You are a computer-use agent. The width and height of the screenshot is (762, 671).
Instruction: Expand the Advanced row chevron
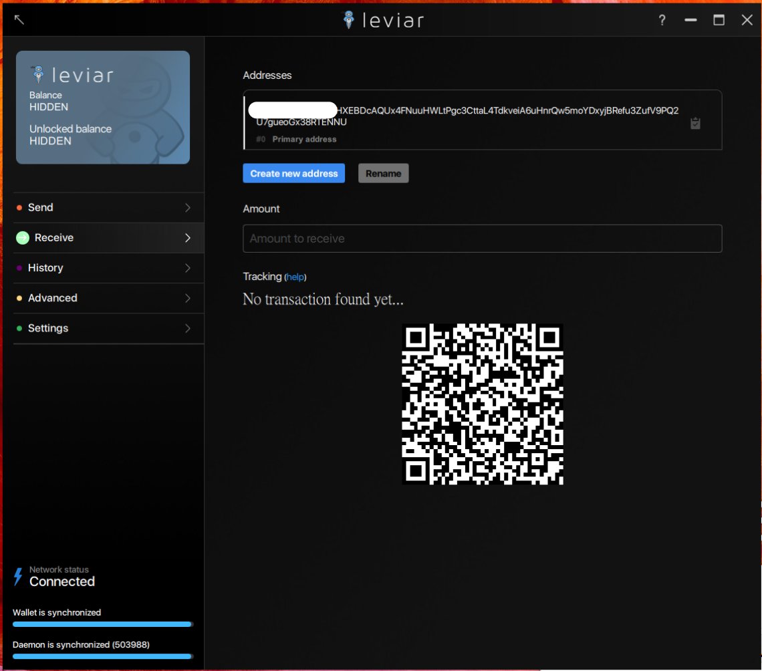pyautogui.click(x=188, y=298)
